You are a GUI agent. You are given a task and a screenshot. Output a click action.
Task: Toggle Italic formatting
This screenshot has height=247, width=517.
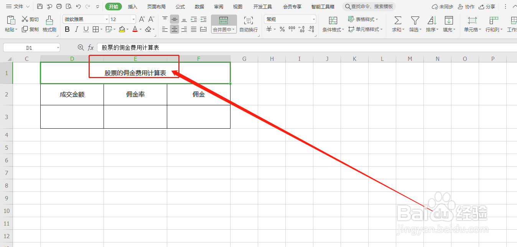click(77, 29)
